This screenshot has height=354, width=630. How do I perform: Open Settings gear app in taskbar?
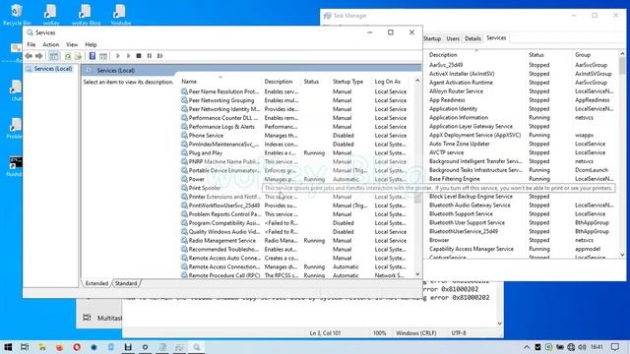tap(145, 347)
